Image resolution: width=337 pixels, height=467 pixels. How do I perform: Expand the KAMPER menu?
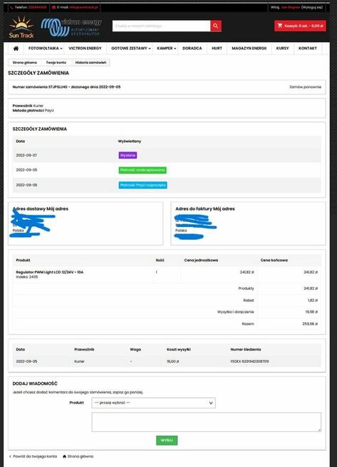point(167,49)
